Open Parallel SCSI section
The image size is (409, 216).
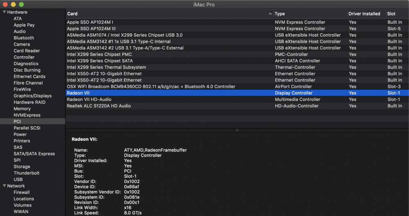(27, 128)
